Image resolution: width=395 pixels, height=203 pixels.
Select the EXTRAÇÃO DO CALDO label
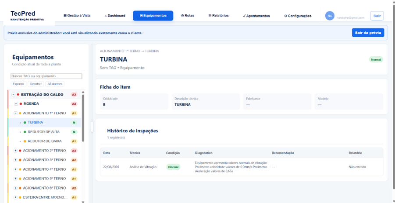42,95
